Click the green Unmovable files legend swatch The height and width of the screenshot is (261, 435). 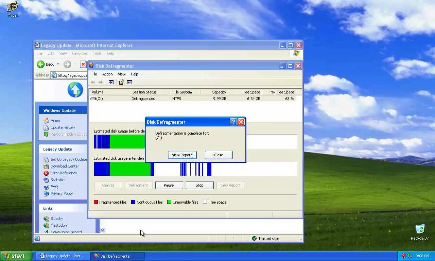169,202
